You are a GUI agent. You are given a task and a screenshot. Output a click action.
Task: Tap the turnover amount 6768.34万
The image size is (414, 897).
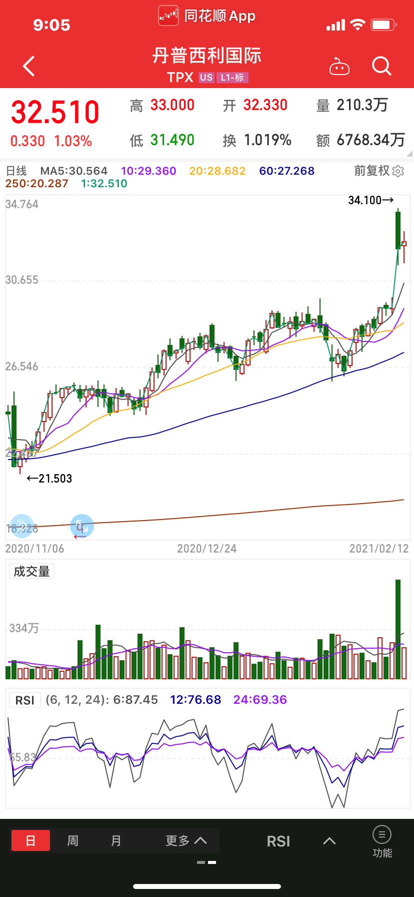coord(371,140)
